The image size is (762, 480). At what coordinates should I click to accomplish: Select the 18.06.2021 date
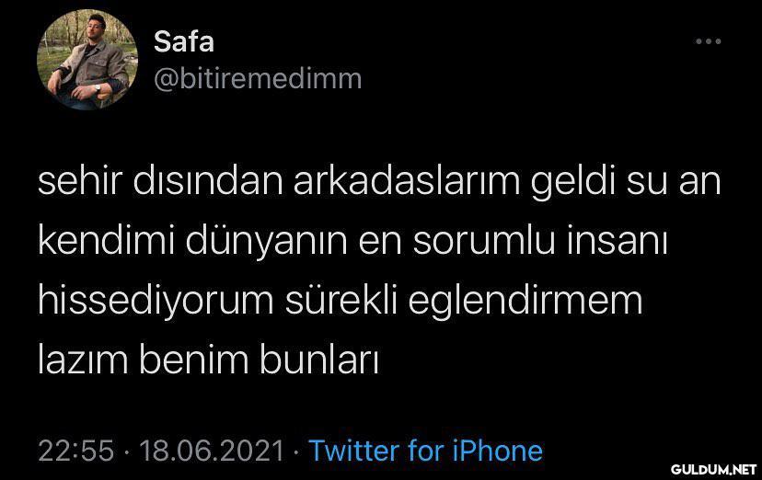[x=212, y=451]
